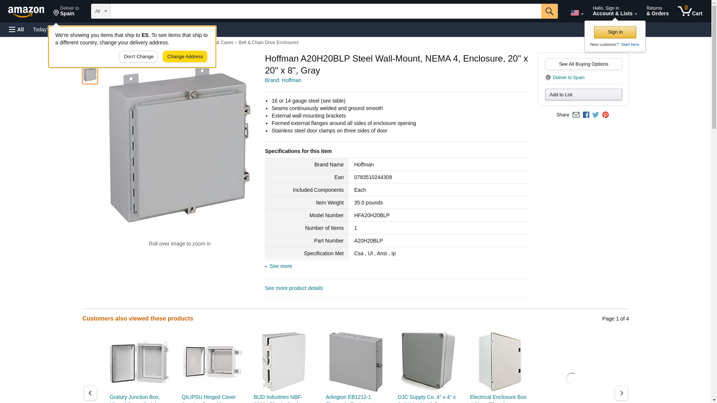Open Returns & Orders
717x403 pixels.
pos(657,11)
